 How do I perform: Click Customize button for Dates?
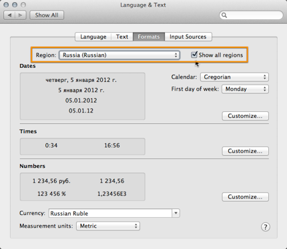click(245, 116)
